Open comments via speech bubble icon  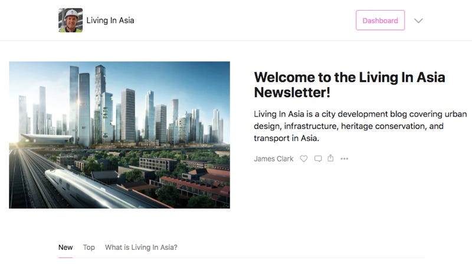click(318, 159)
